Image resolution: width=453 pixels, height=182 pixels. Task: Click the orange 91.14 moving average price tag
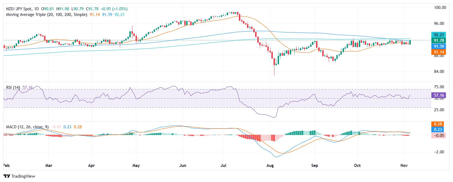tap(438, 52)
